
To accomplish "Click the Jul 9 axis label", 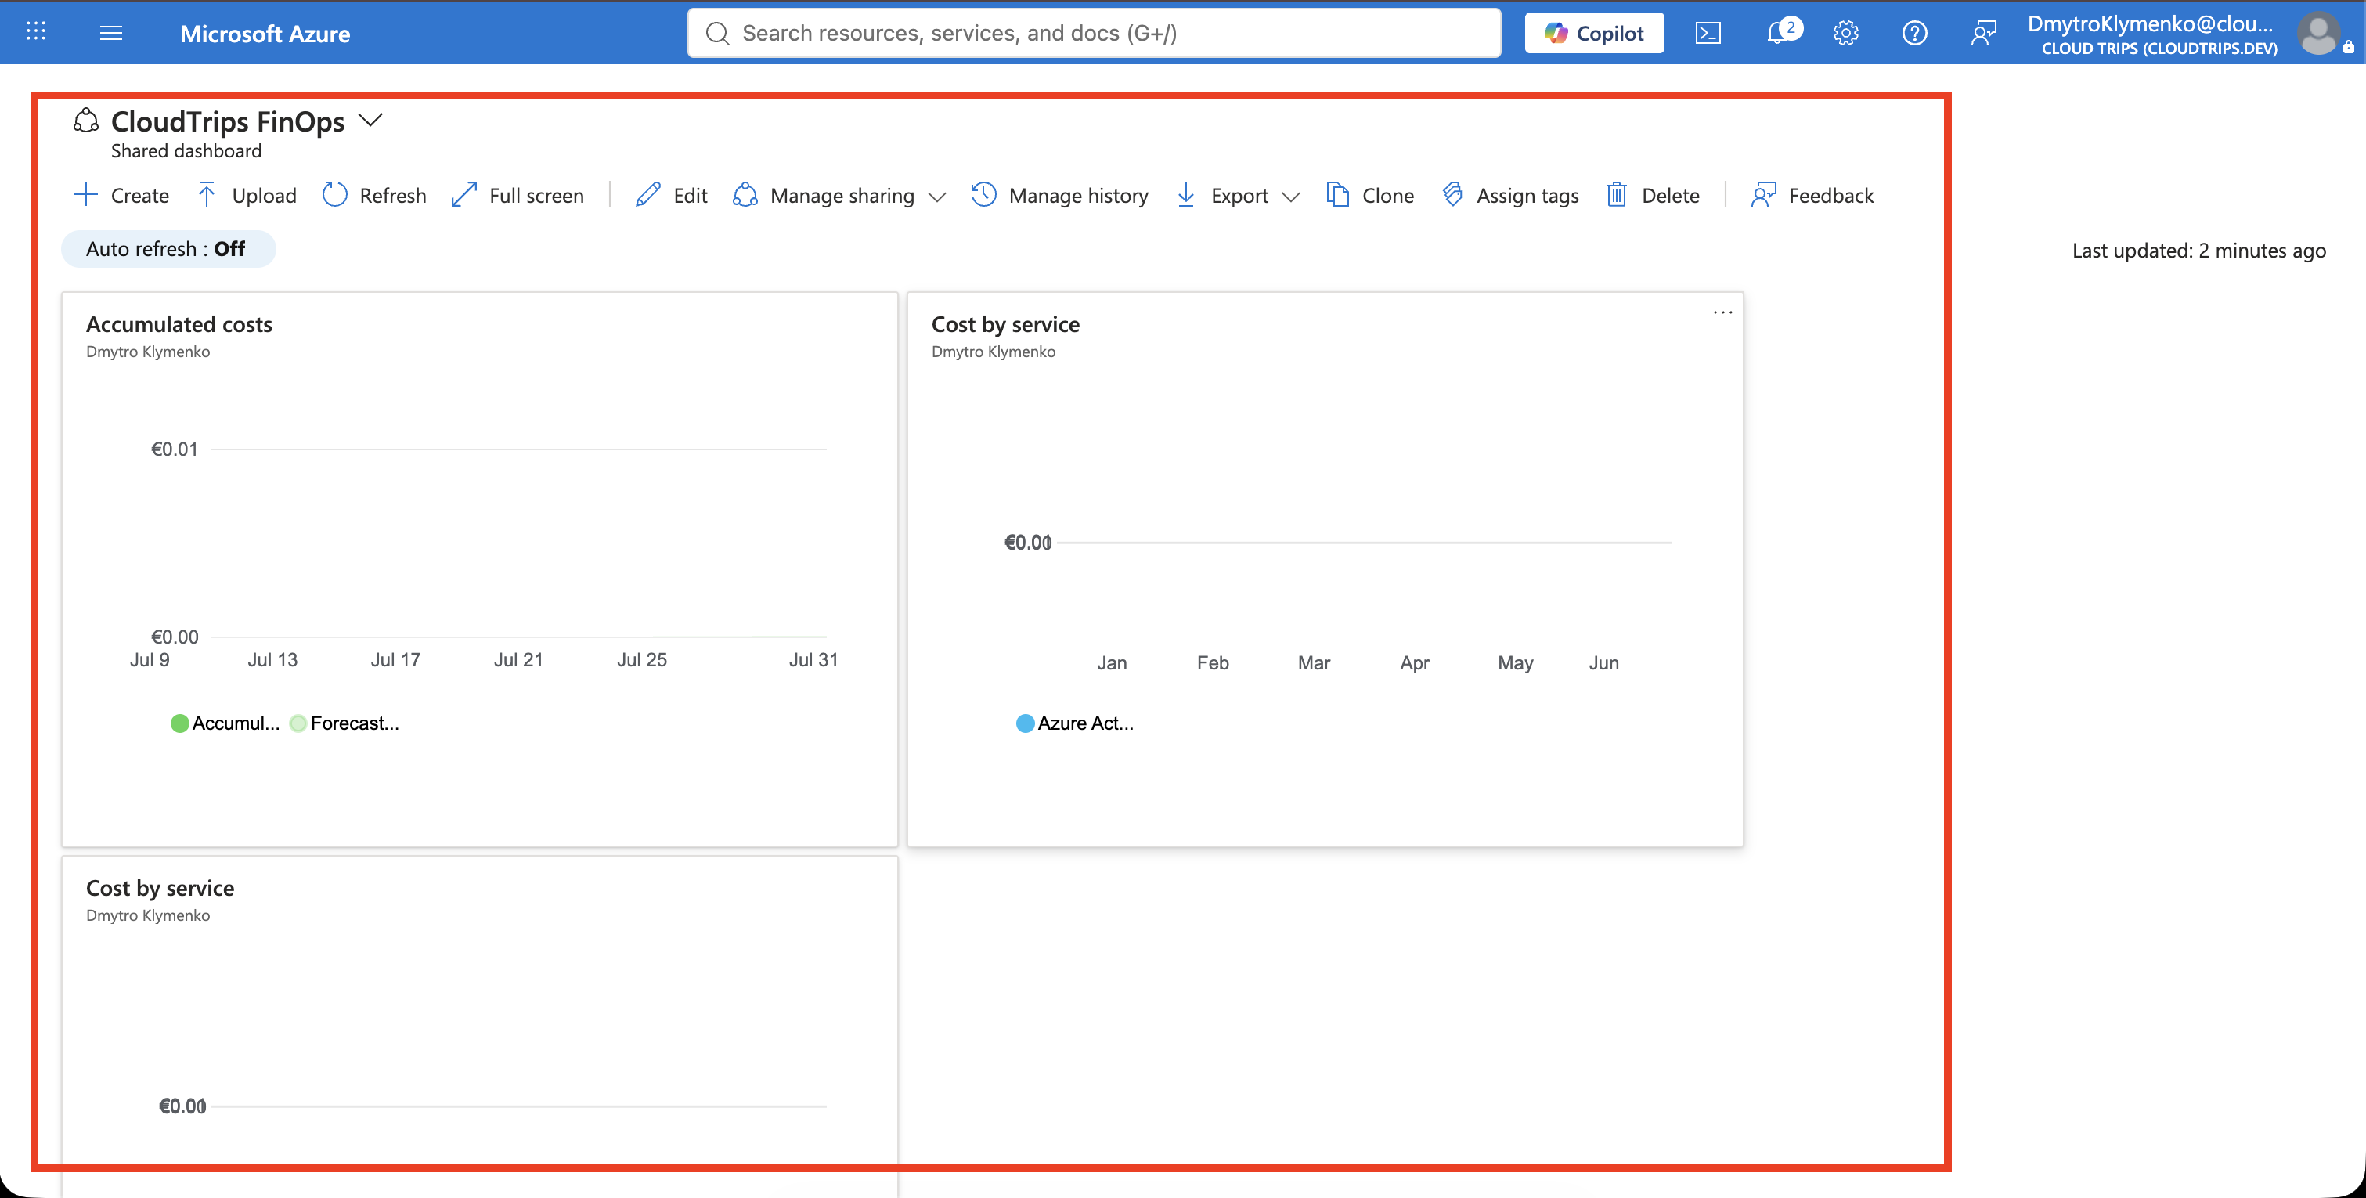I will click(x=150, y=659).
